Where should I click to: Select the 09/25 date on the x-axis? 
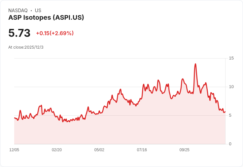pos(185,150)
